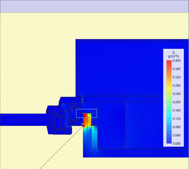Select the dashed rectangle marker near frame
The image size is (189, 169).
(x=86, y=113)
